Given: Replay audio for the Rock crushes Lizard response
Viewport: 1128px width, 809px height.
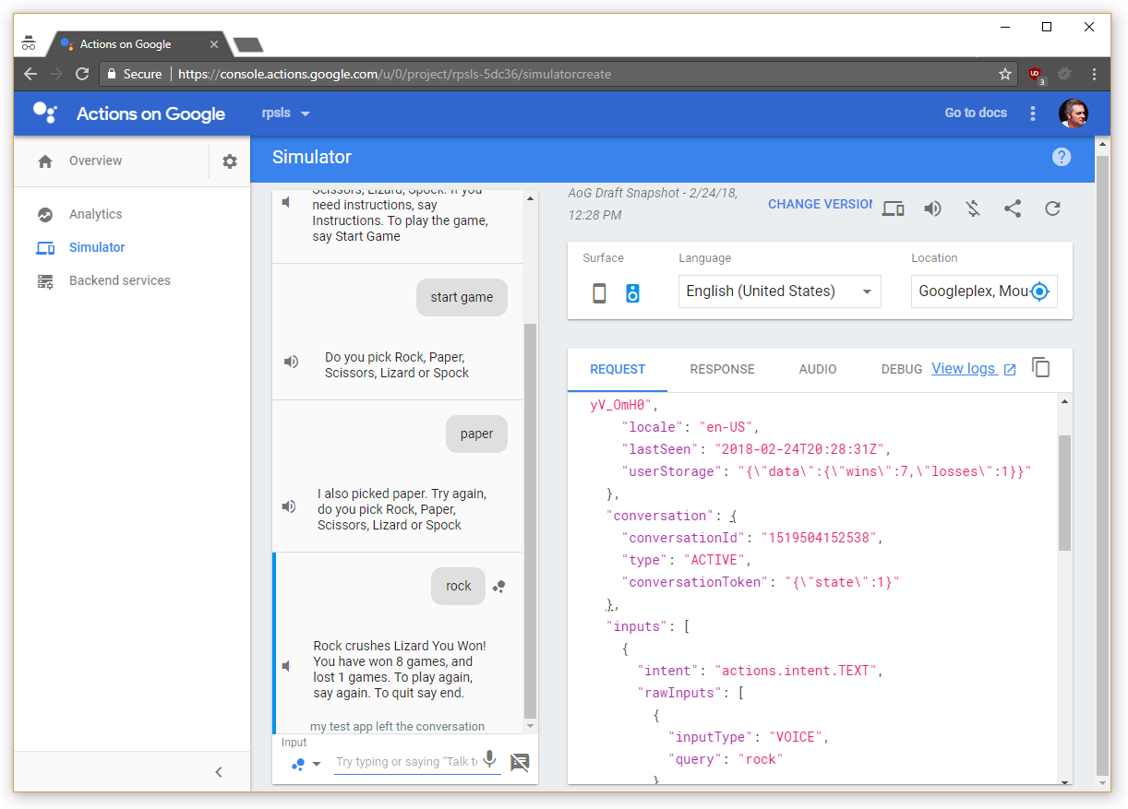Looking at the screenshot, I should click(x=289, y=666).
